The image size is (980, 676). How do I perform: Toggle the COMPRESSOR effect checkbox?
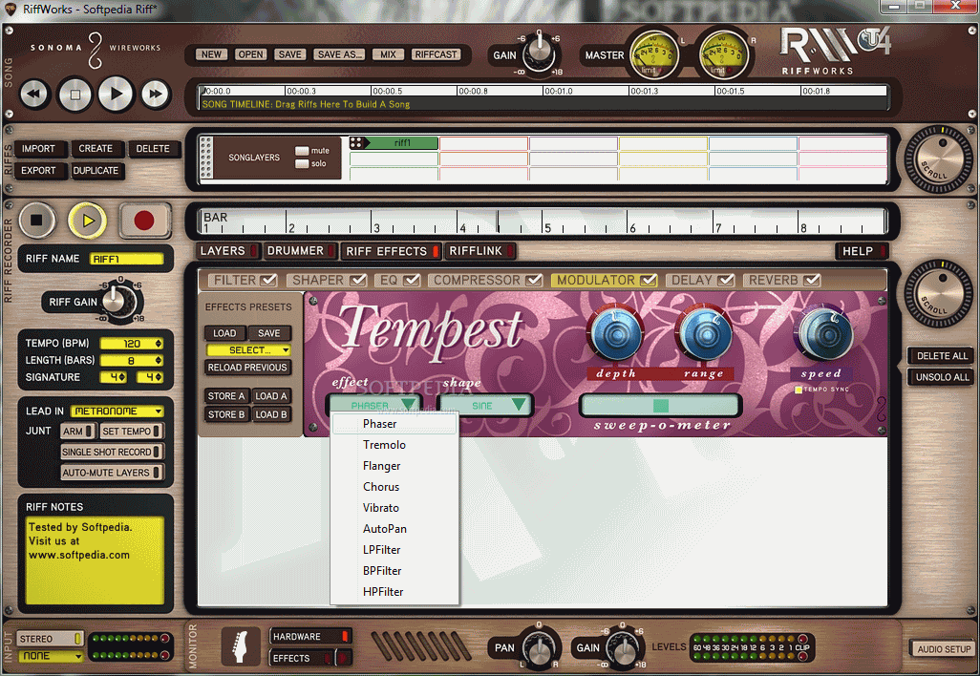pos(534,280)
